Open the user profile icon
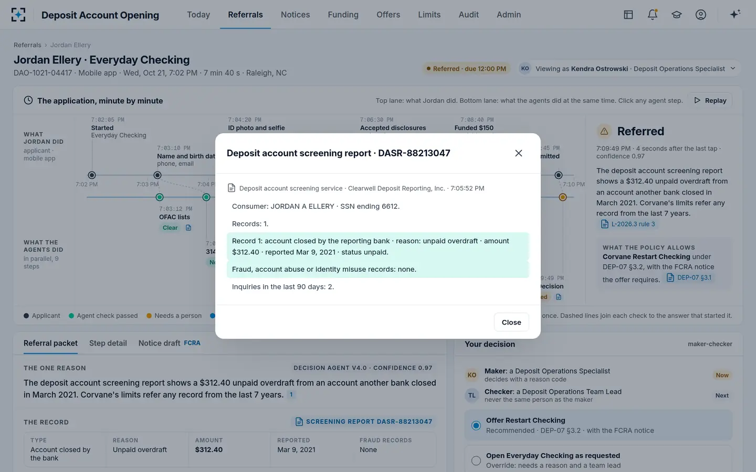The image size is (756, 472). point(701,15)
